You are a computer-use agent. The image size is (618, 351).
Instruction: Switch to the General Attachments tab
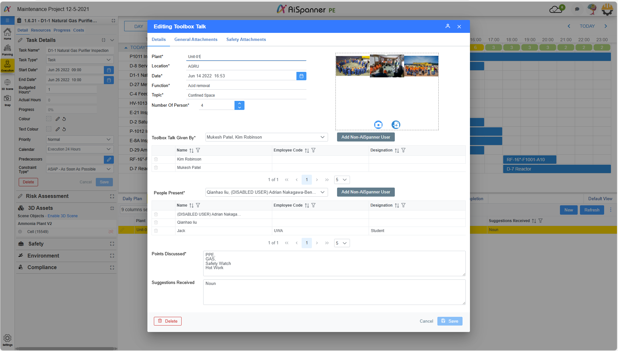pyautogui.click(x=196, y=40)
